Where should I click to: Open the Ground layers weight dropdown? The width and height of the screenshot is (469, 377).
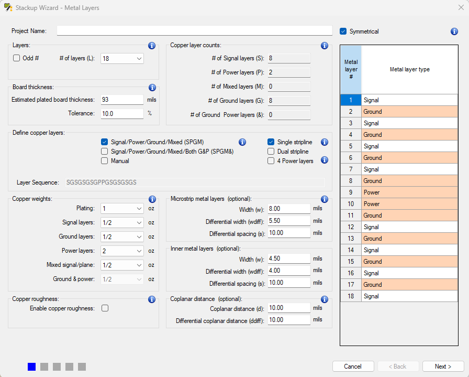122,237
